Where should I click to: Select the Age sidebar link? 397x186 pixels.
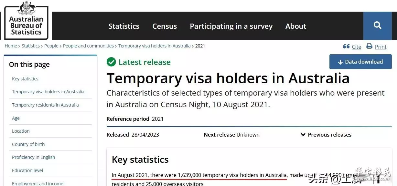16,118
